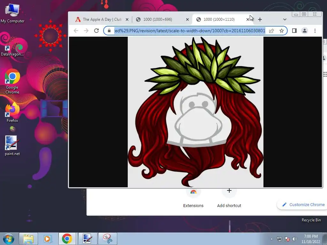Viewport: 327px width, 245px height.
Task: Click Snipping Tool taskbar button
Action: [108, 239]
